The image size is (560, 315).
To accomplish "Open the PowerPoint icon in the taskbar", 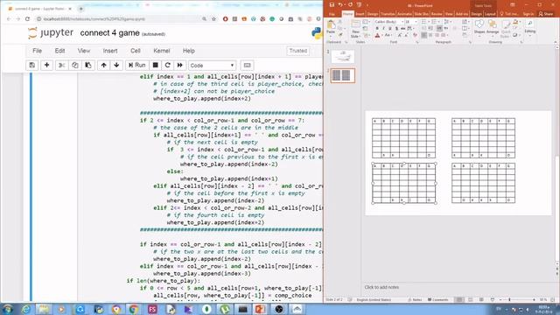I will pos(261,309).
